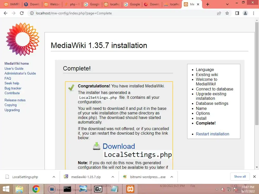Open the Chrome profile avatar
The height and width of the screenshot is (194, 259).
coord(245,13)
